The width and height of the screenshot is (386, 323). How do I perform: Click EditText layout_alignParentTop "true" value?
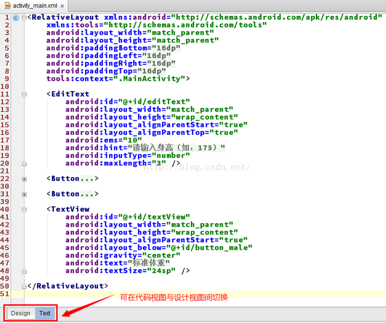point(224,133)
